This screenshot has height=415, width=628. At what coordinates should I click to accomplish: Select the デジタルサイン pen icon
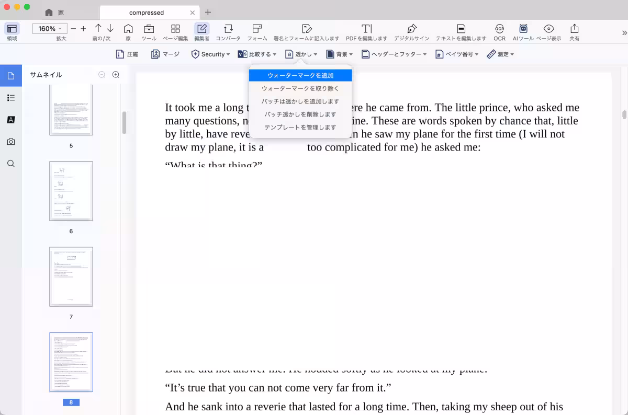412,29
